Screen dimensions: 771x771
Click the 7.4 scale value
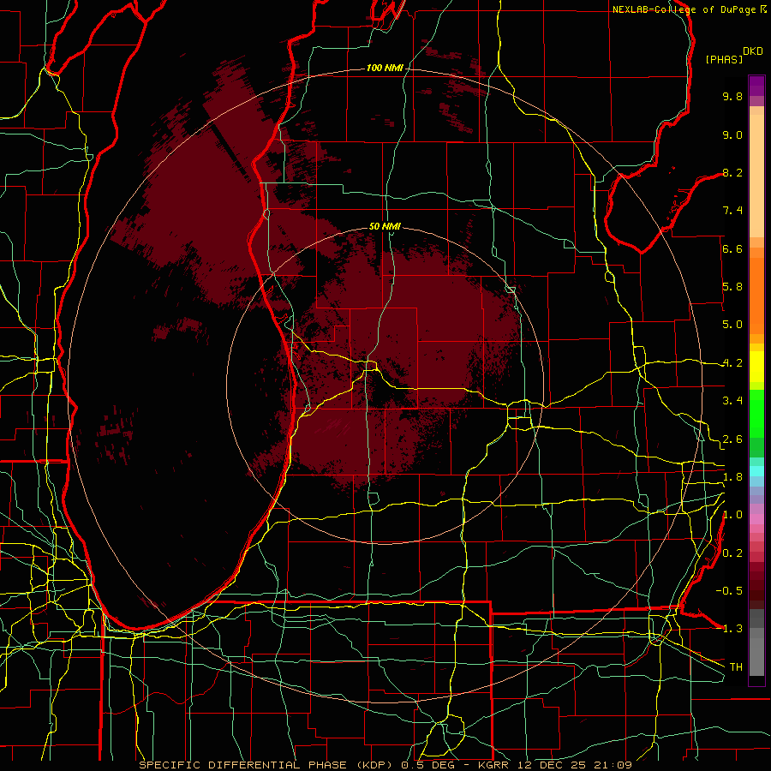pyautogui.click(x=732, y=211)
